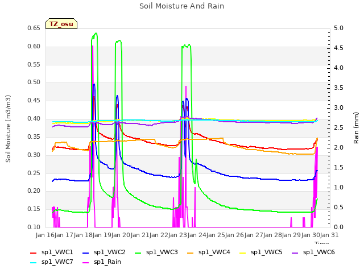Click the 0.0 right axis tick label
The image size is (364, 273).
coord(338,227)
